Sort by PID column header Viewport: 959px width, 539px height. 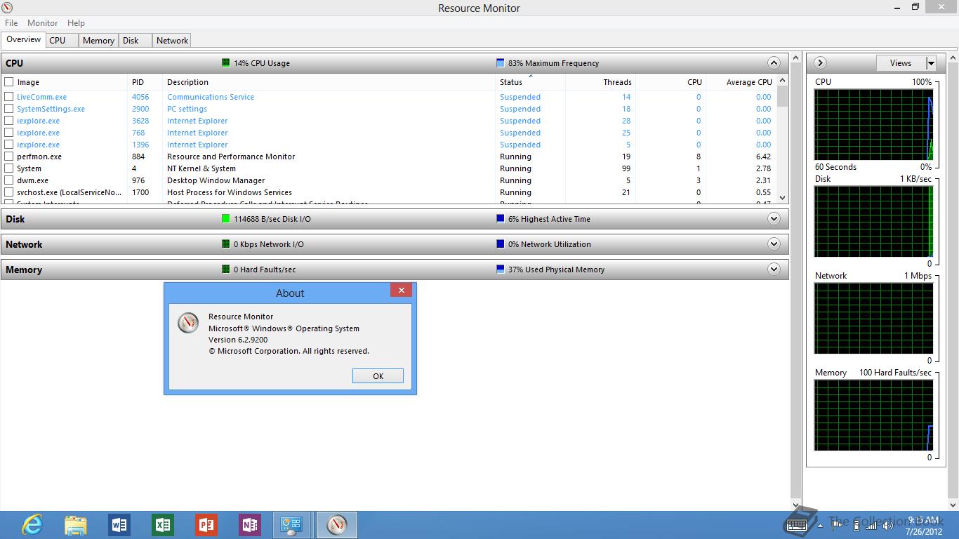tap(145, 82)
